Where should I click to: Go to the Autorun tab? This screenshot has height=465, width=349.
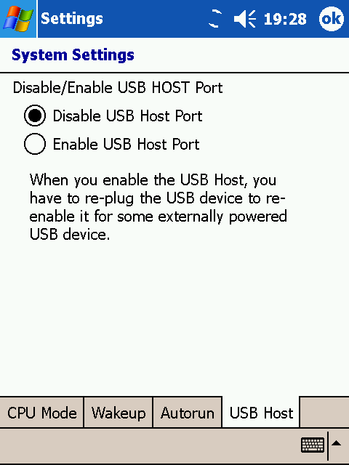(188, 413)
